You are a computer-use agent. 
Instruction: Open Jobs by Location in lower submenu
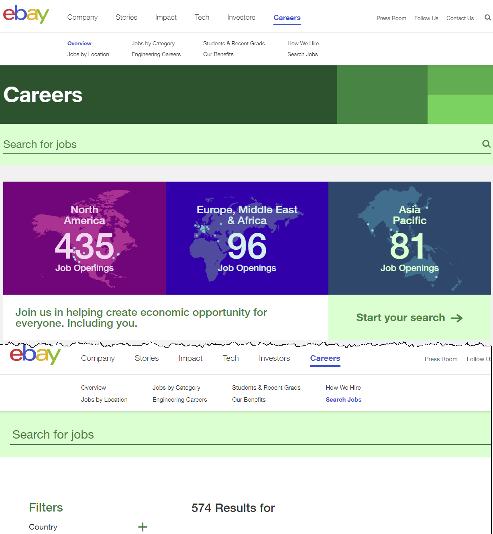[x=104, y=400]
